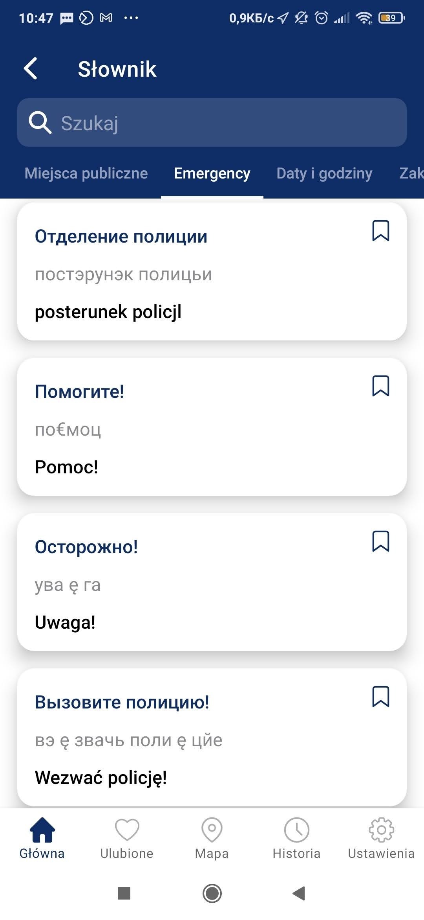Save the 'Осторожно!' phrase to favorites

(x=380, y=541)
